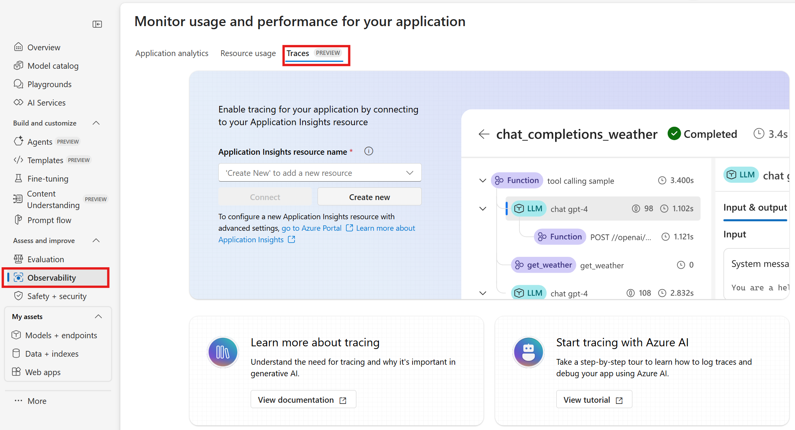This screenshot has height=430, width=795.
Task: Open Models + endpoints
Action: point(54,335)
